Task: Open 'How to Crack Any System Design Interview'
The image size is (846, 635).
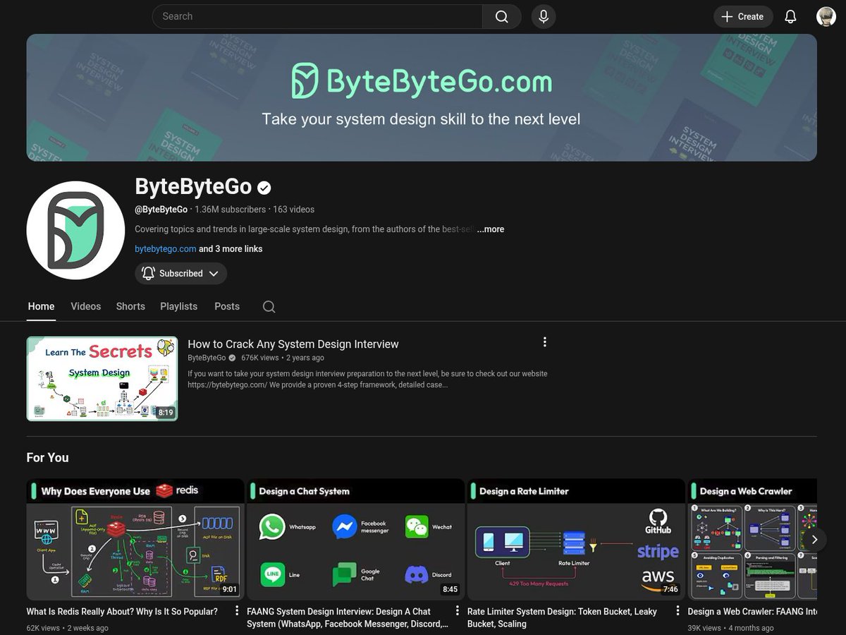Action: pyautogui.click(x=293, y=344)
